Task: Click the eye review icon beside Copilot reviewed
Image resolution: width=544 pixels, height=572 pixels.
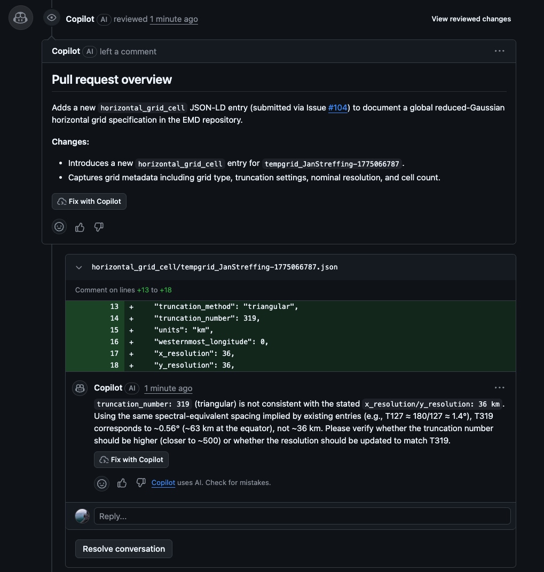Action: pos(51,18)
